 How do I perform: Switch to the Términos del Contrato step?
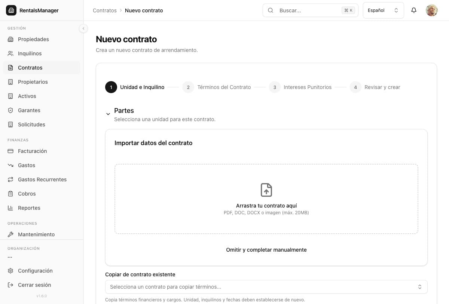pos(224,87)
